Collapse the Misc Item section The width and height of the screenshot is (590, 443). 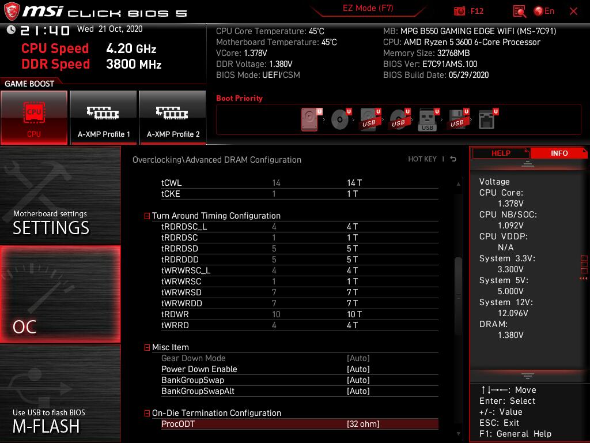point(147,347)
